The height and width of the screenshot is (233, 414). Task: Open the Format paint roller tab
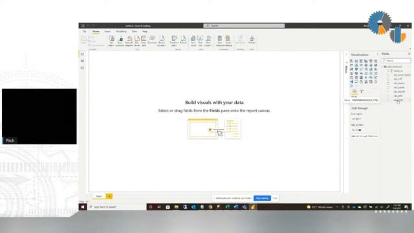[x=362, y=91]
